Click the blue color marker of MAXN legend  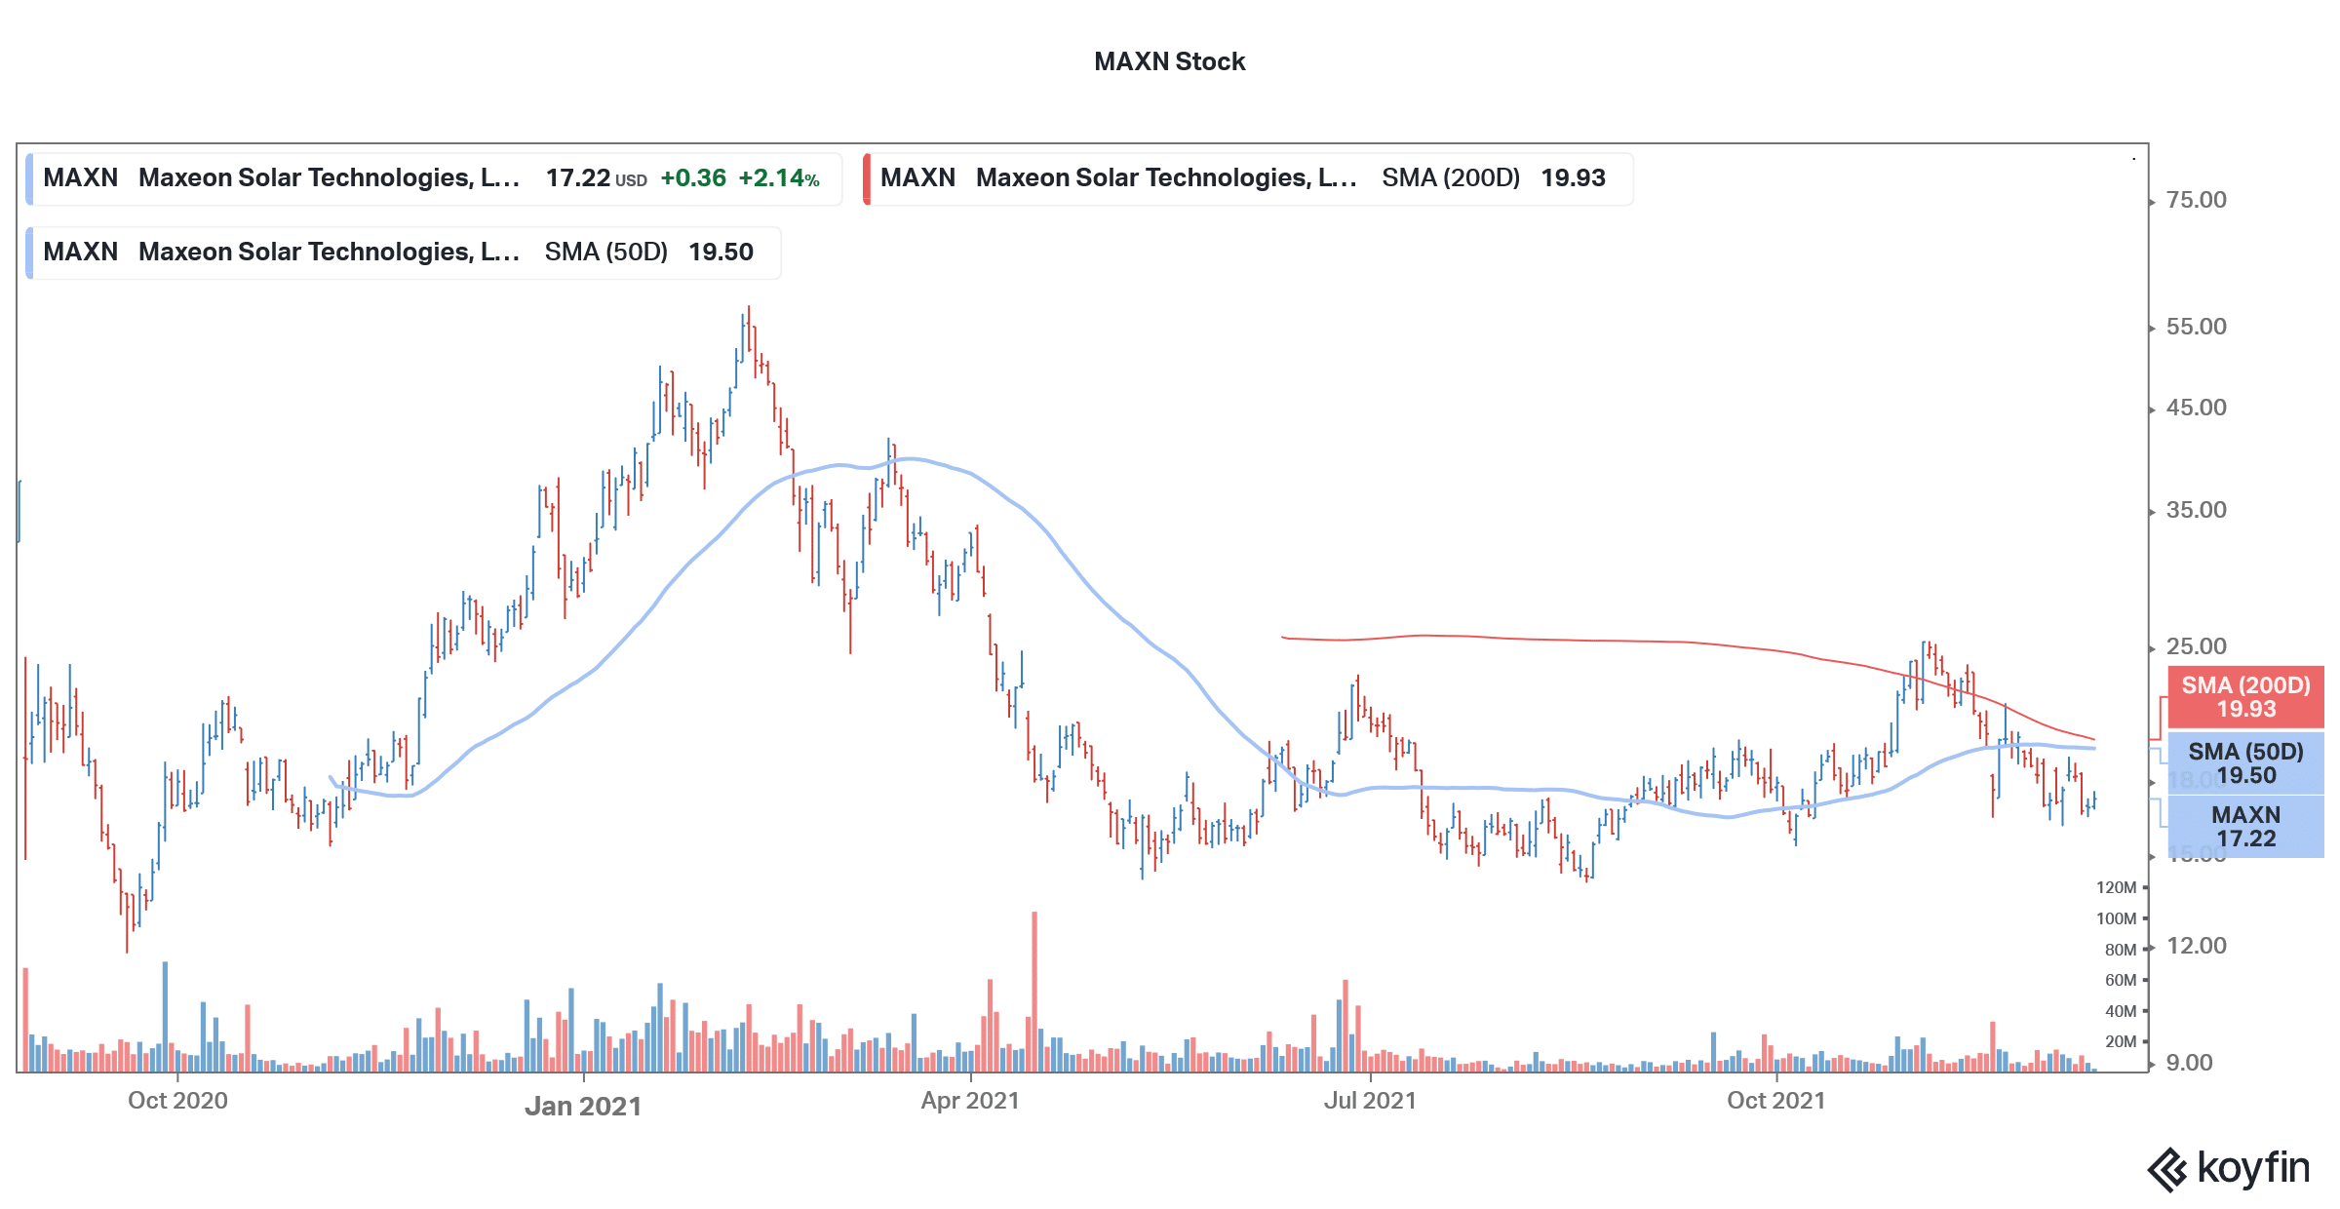pos(29,178)
